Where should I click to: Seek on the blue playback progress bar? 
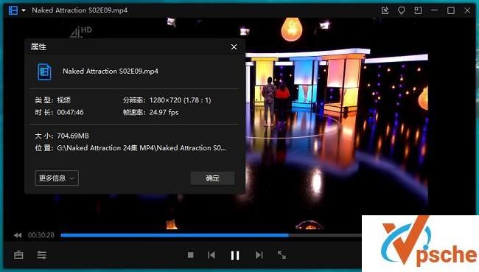pos(175,235)
